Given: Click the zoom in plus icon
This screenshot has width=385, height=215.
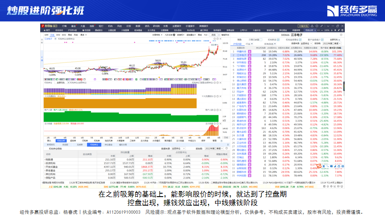Looking at the screenshot, I should tap(332, 30).
